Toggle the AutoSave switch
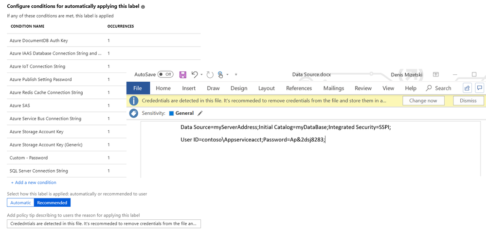The width and height of the screenshot is (486, 231). tap(165, 74)
